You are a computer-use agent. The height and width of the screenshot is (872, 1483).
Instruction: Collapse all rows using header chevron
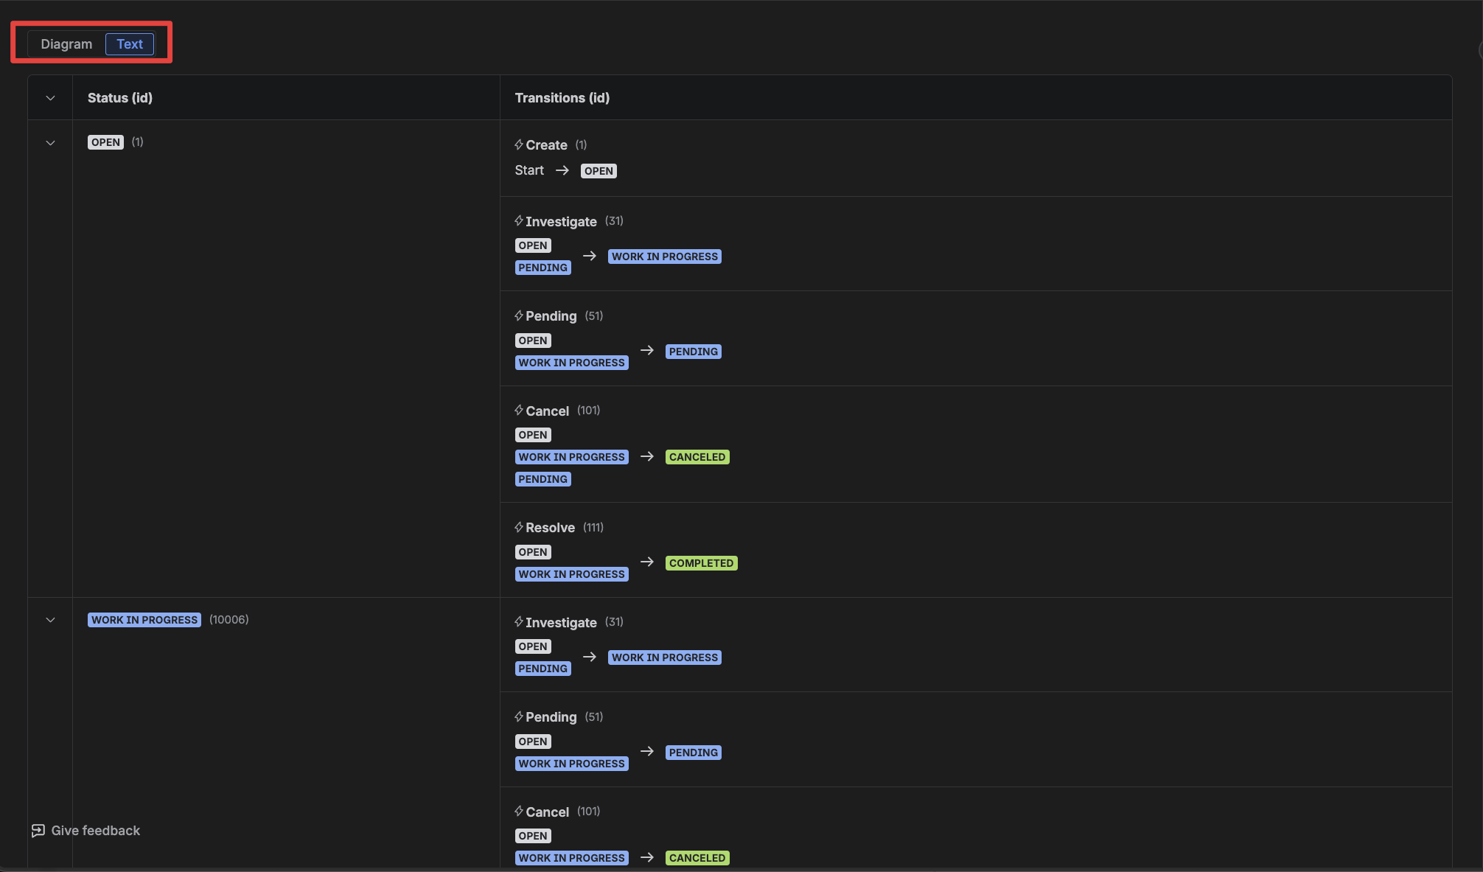(x=50, y=98)
